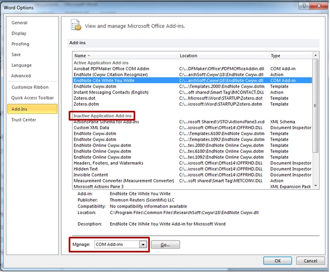330x273 pixels.
Task: Select the Zotero.dot row
Action: 193,98
